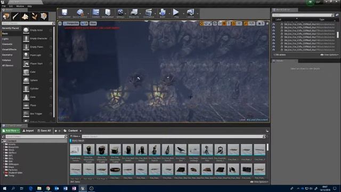Screen dimensions: 341x192
Task: Open viewport options dropdown arrow
Action: click(x=60, y=23)
